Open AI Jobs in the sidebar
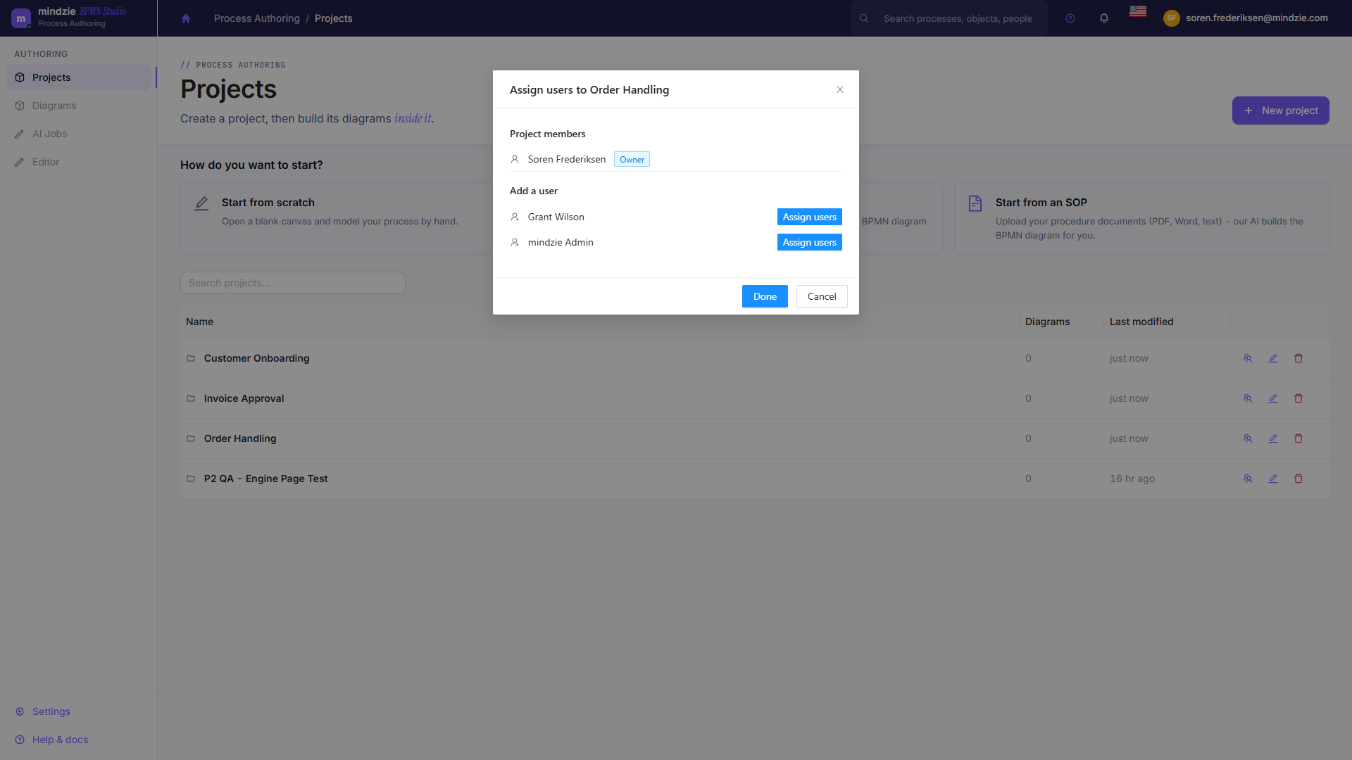 point(80,134)
